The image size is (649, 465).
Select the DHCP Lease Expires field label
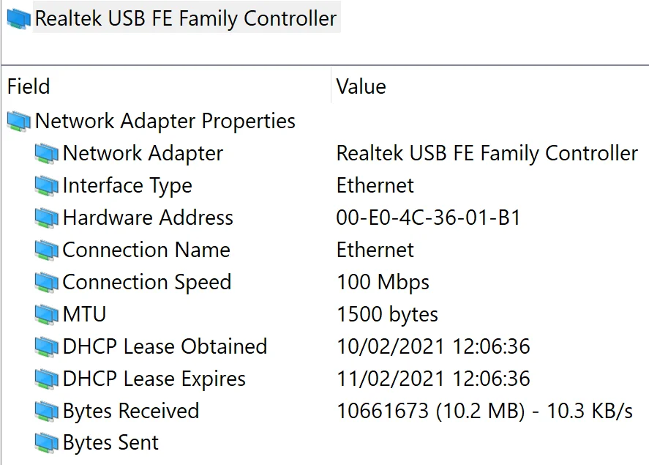pyautogui.click(x=154, y=379)
